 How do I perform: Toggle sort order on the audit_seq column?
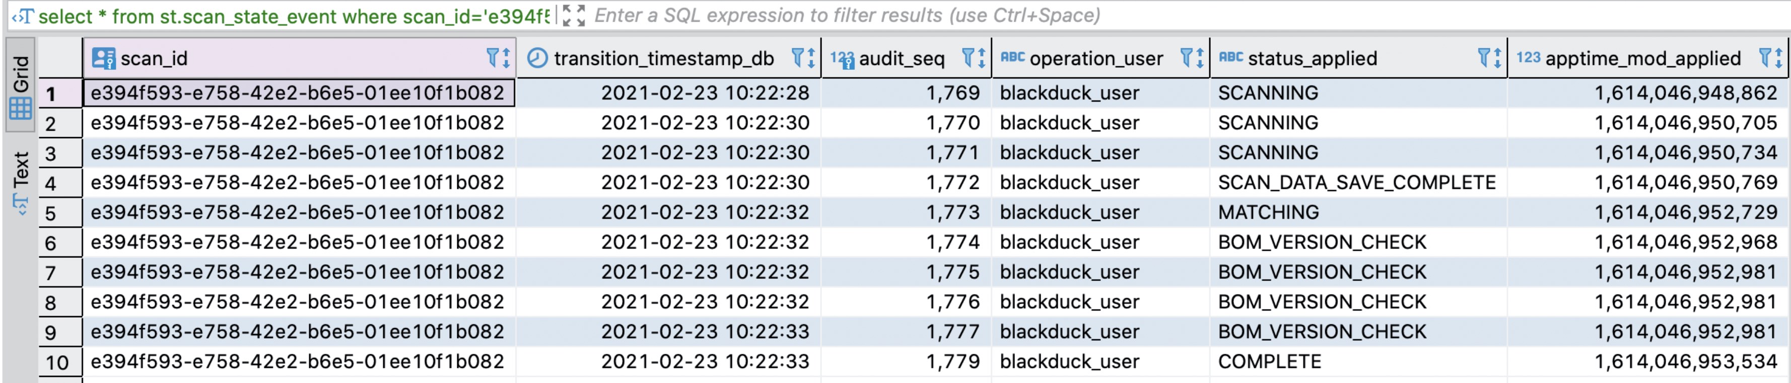[983, 58]
